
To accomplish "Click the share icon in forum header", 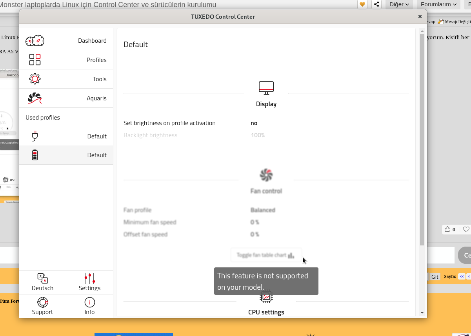I will pos(376,4).
